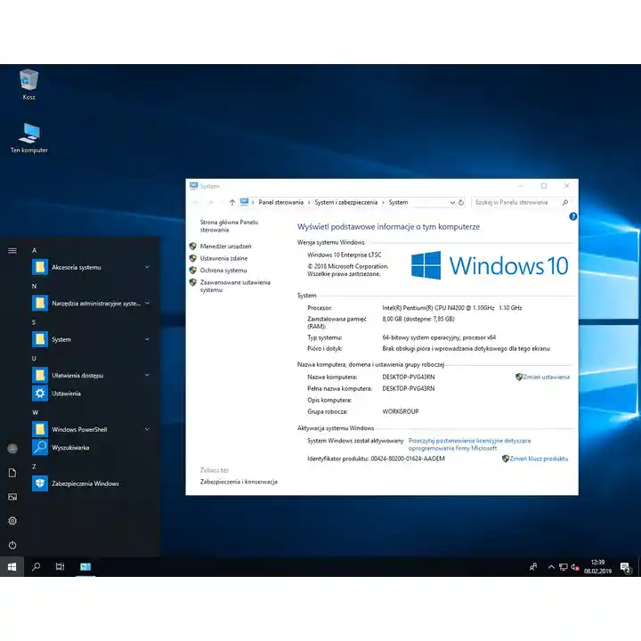This screenshot has width=641, height=641.
Task: Click Zmień klucz produktu link
Action: 539,458
